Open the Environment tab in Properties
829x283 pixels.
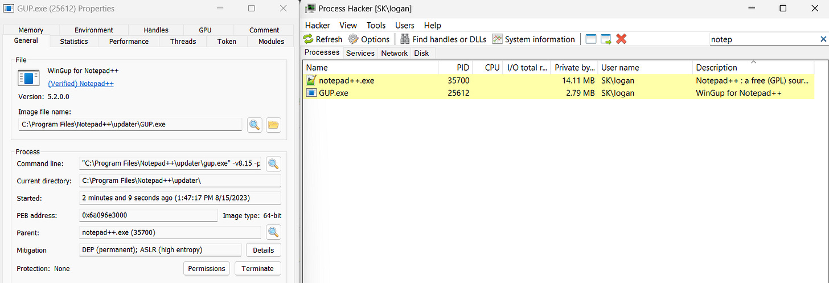pyautogui.click(x=94, y=30)
